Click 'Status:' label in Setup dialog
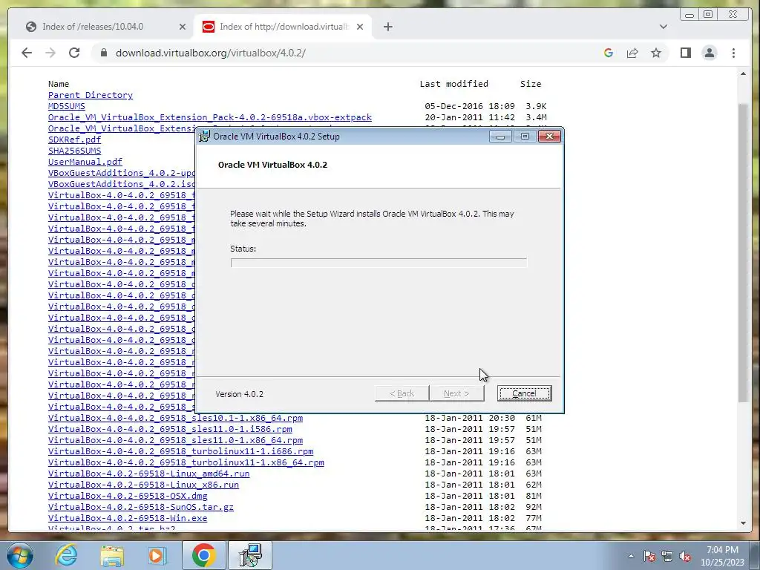Image resolution: width=760 pixels, height=570 pixels. (x=243, y=249)
